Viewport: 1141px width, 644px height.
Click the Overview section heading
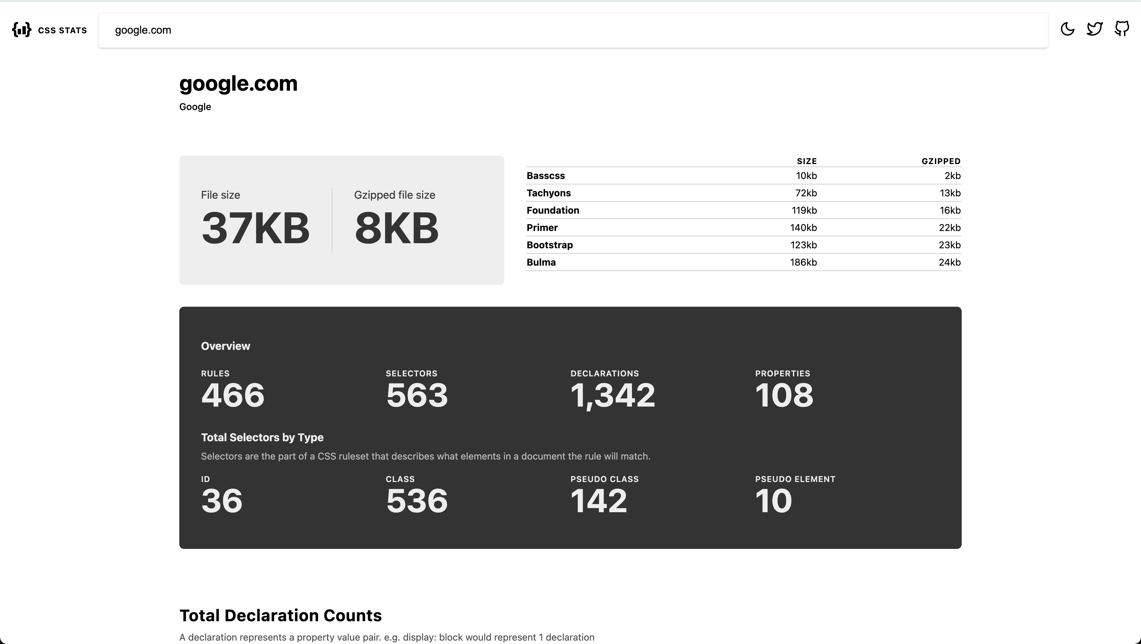coord(225,346)
